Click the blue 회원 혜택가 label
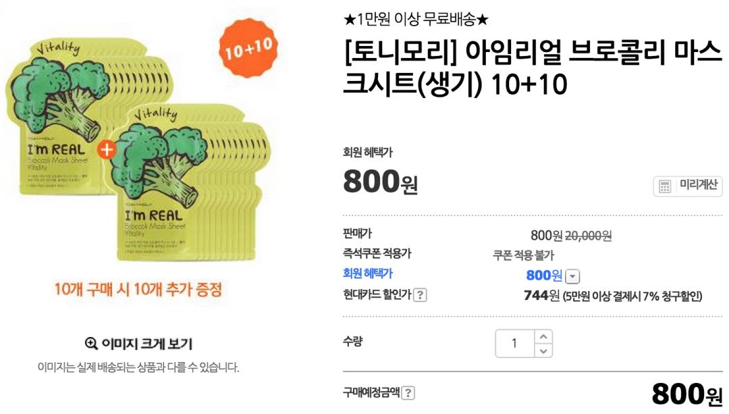The width and height of the screenshot is (729, 414). [368, 274]
